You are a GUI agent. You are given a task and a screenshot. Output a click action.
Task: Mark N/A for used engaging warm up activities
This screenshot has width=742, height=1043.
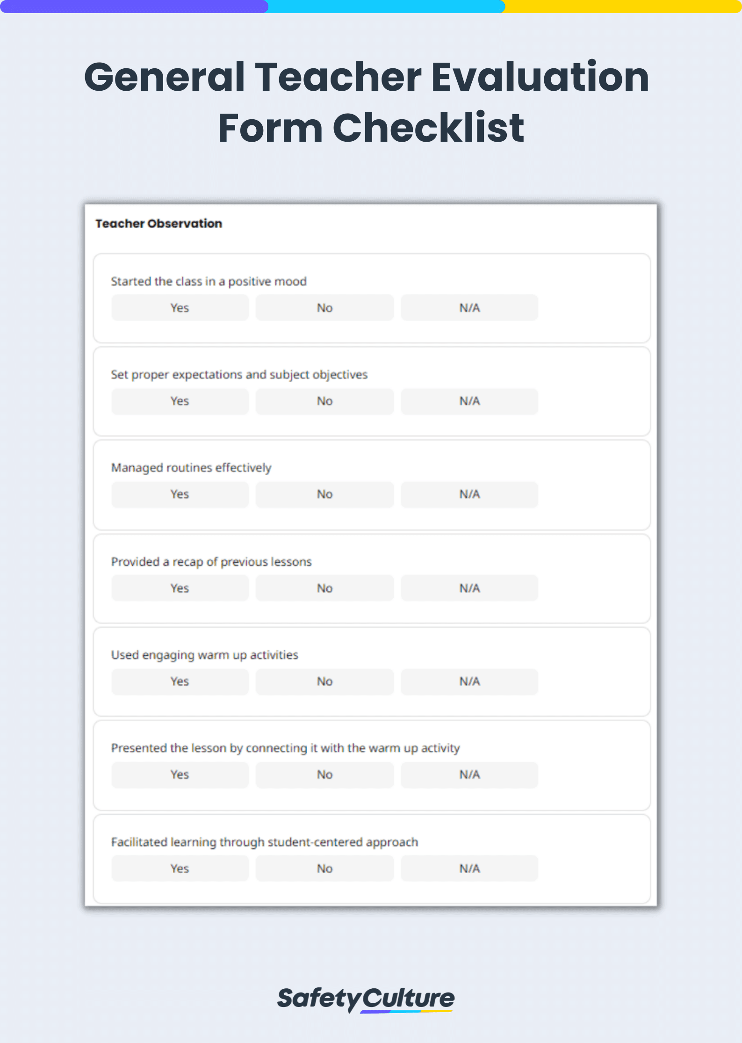pos(469,681)
